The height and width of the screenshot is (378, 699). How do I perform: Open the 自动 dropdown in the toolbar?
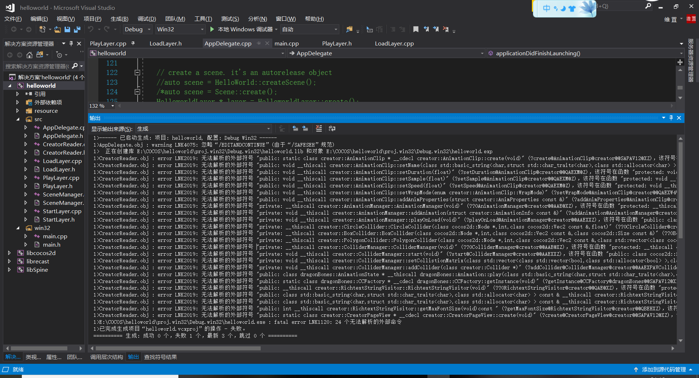tap(310, 29)
